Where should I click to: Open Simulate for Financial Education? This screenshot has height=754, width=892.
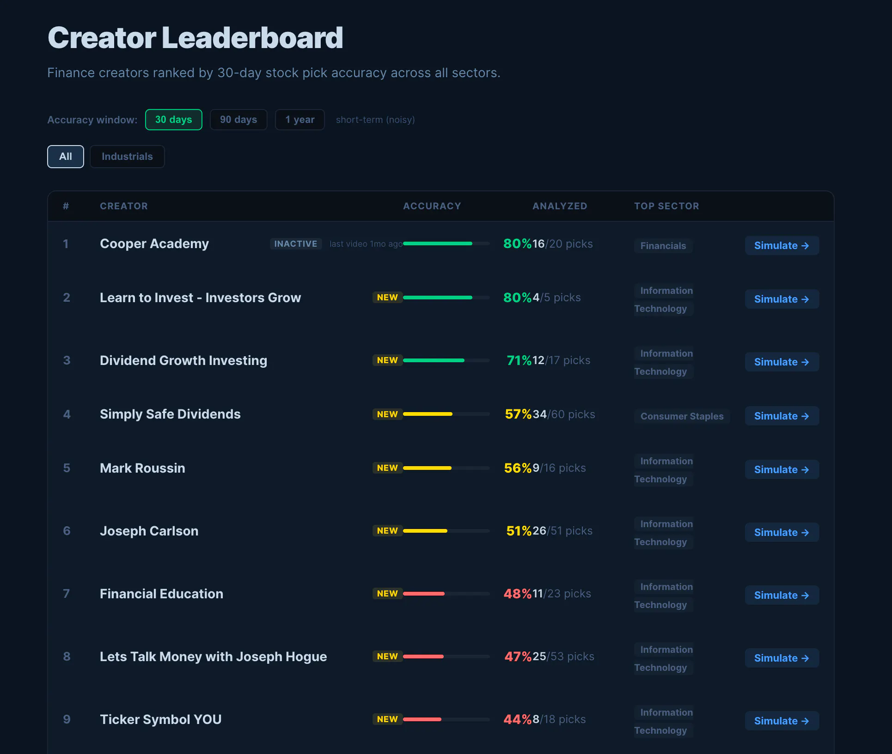click(x=782, y=595)
